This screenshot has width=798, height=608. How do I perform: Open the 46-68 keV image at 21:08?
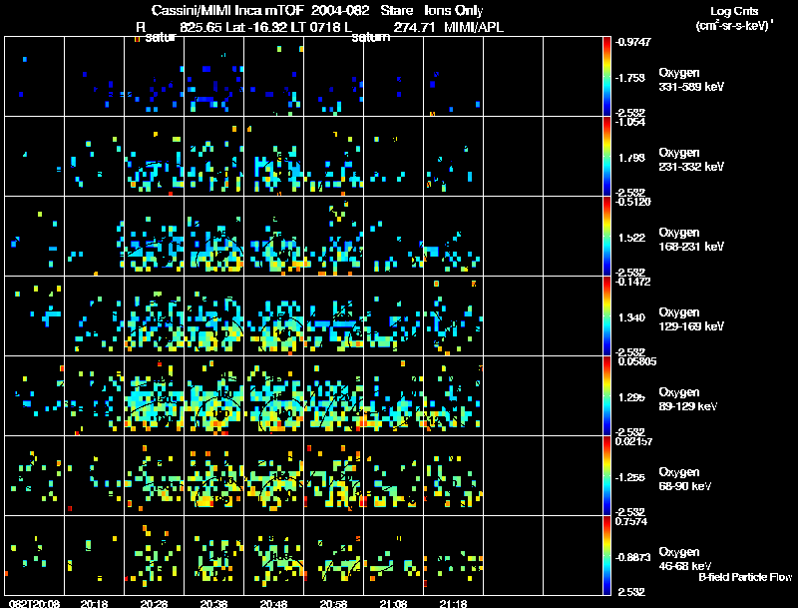point(393,555)
